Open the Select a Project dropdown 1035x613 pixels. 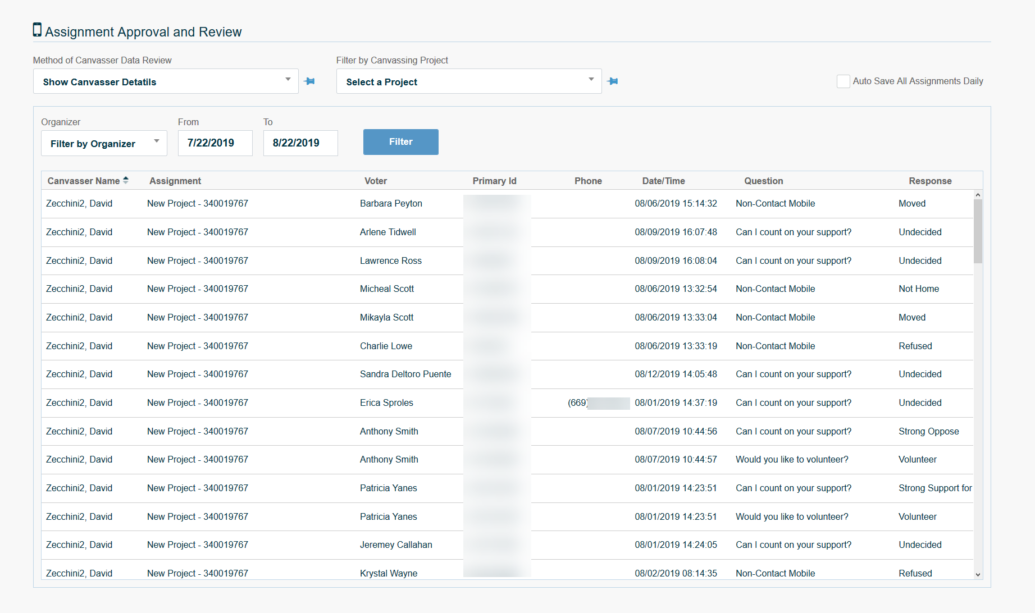(469, 81)
